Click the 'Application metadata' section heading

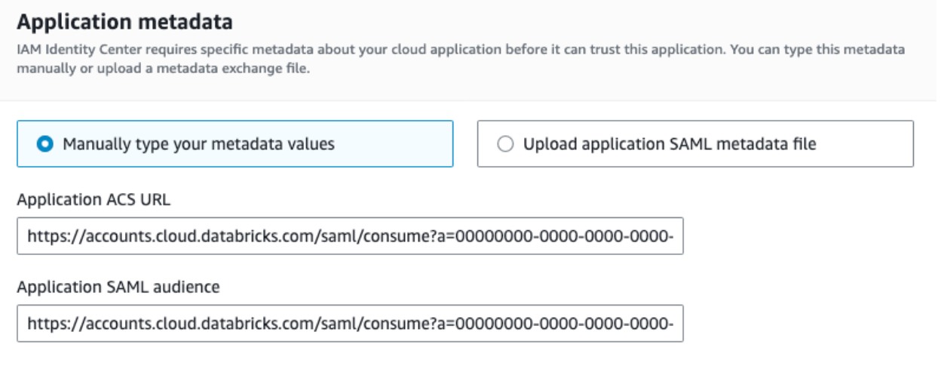[124, 22]
